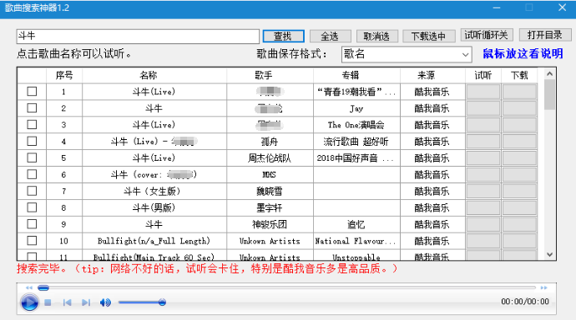The width and height of the screenshot is (576, 320).
Task: Minimize the 歌曲搜索神器 window
Action: (x=497, y=7)
